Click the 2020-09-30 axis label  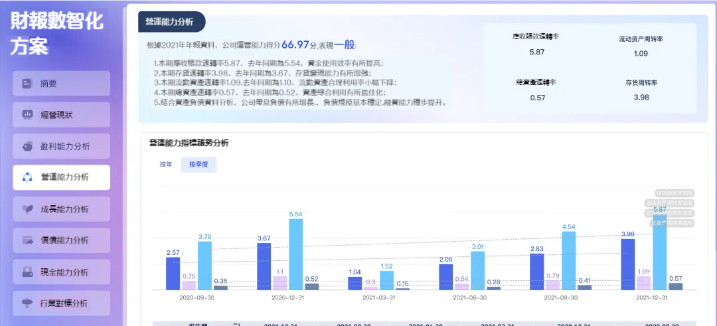point(196,297)
